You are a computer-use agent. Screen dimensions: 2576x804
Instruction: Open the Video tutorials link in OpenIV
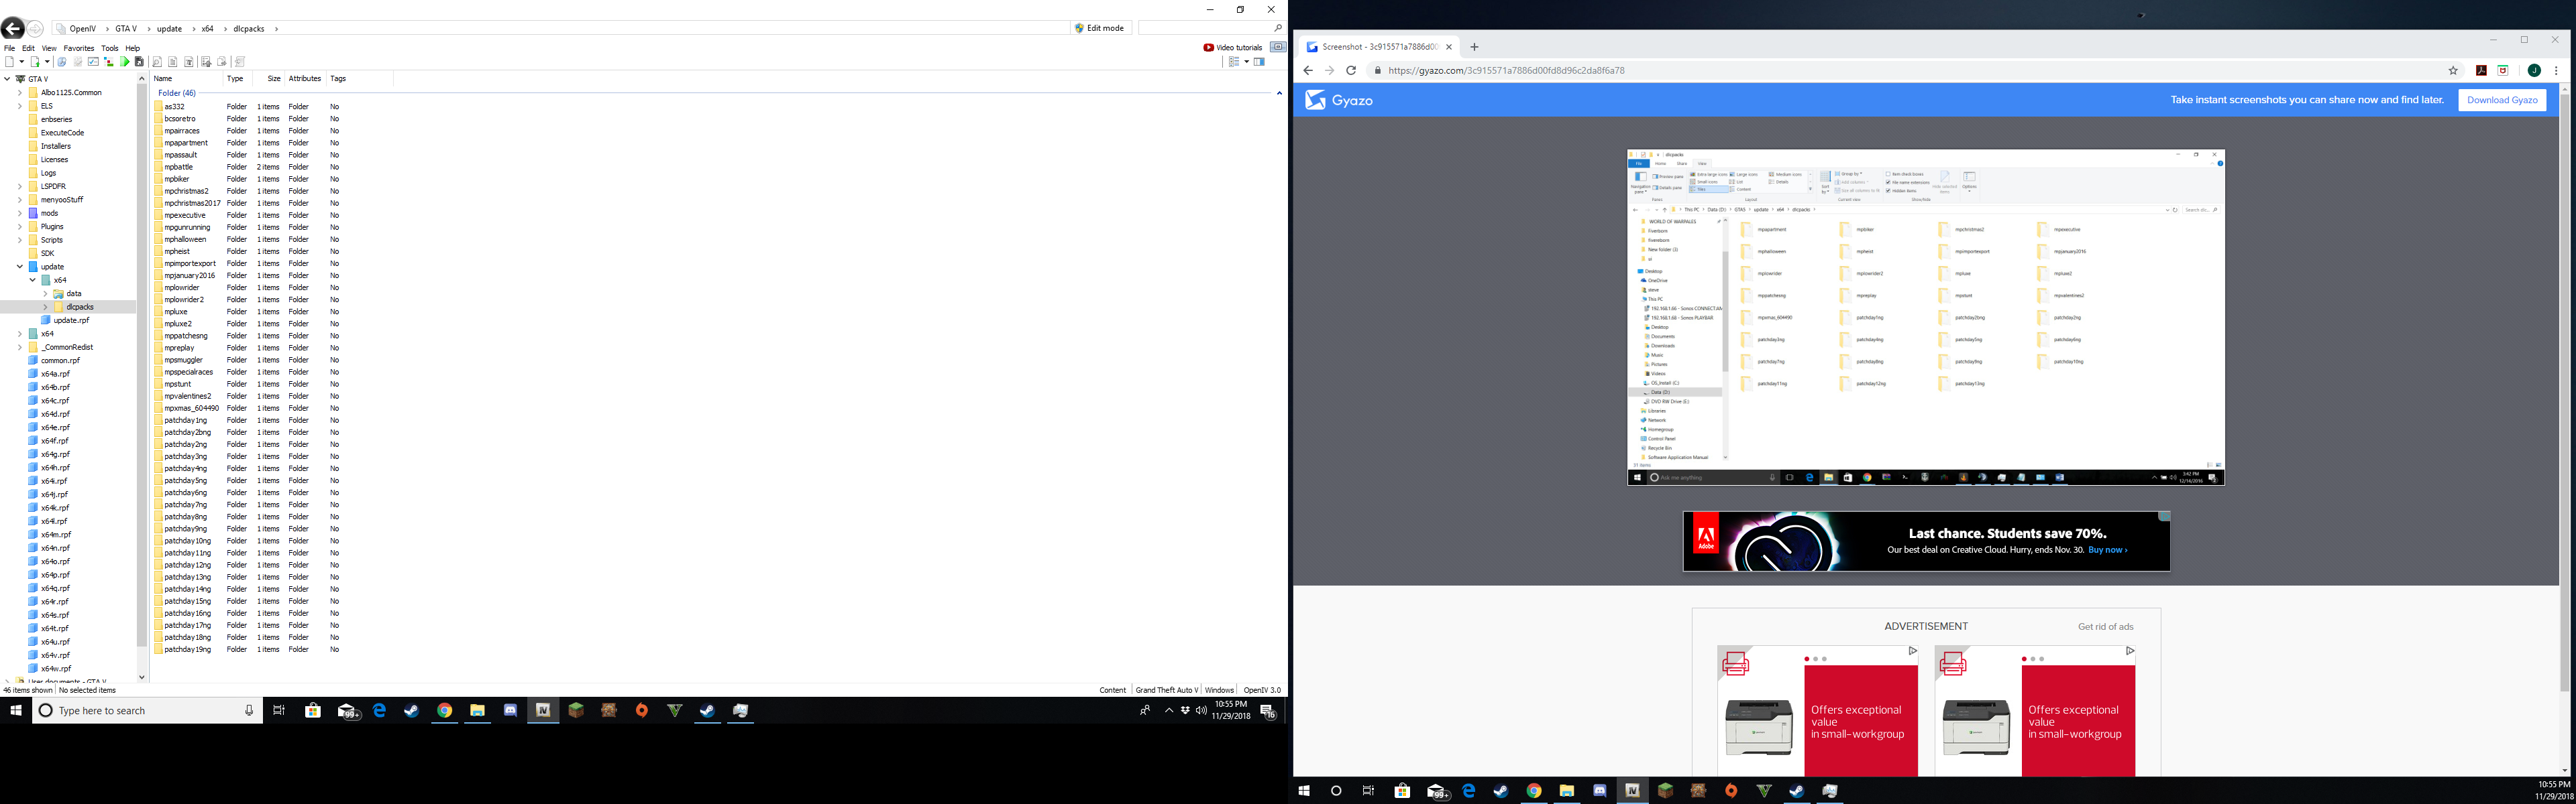coord(1233,47)
